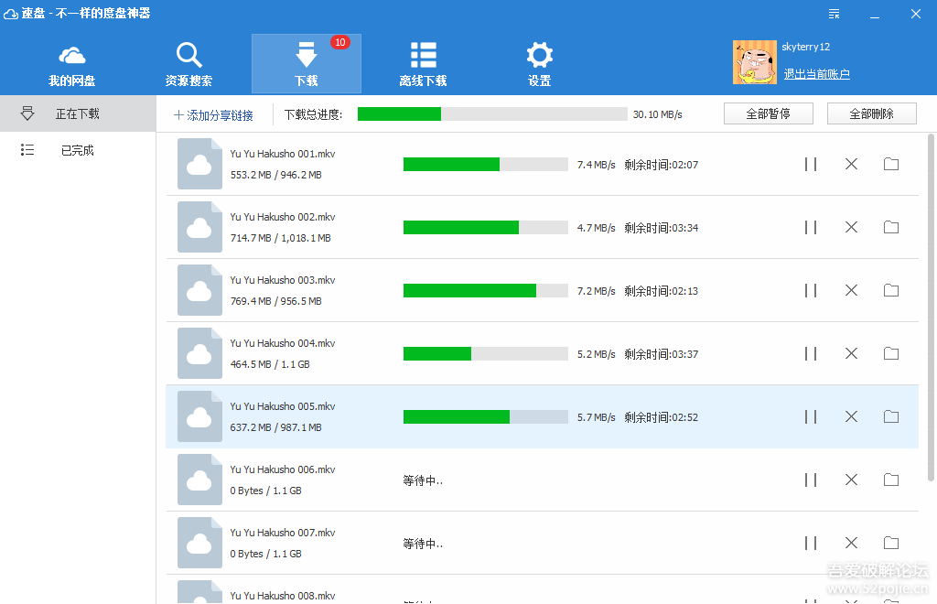Click Delete All (全部删除) button
Viewport: 937px width, 604px height.
tap(871, 113)
